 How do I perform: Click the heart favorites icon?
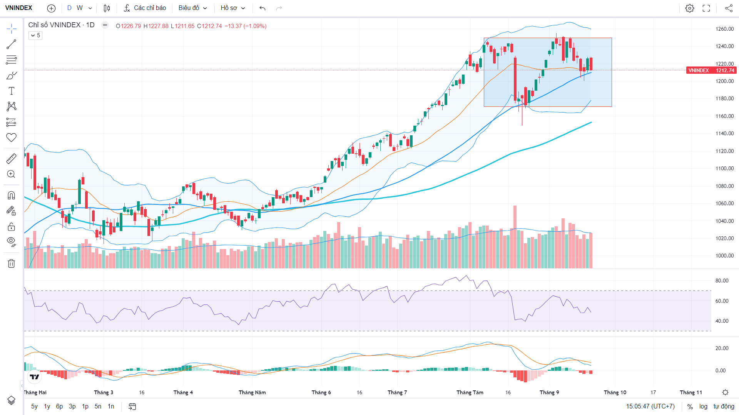(x=11, y=138)
